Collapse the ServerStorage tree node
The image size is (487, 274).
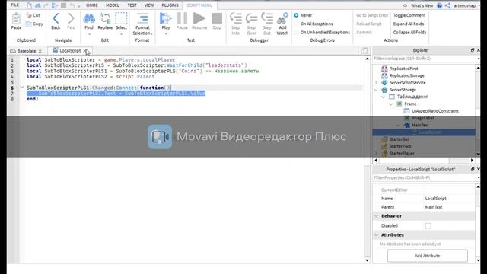(376, 90)
